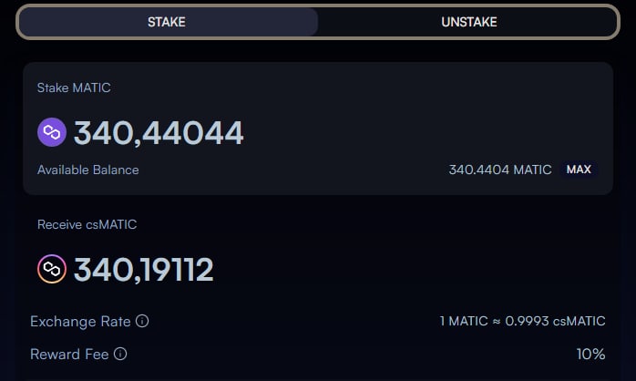Click the purple MATIC token icon
The width and height of the screenshot is (636, 381).
click(52, 133)
